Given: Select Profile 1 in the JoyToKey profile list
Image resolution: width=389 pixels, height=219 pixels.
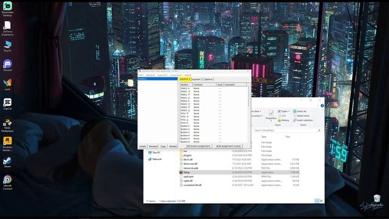Looking at the screenshot, I should coord(157,78).
